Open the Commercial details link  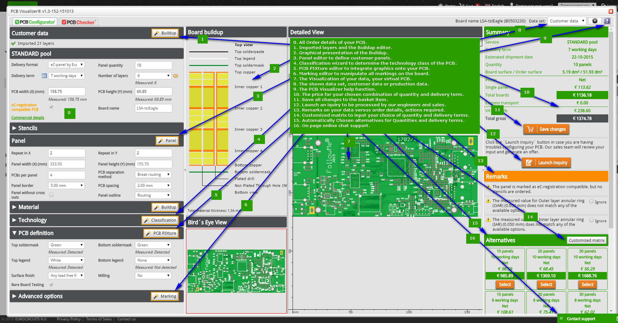coord(27,117)
